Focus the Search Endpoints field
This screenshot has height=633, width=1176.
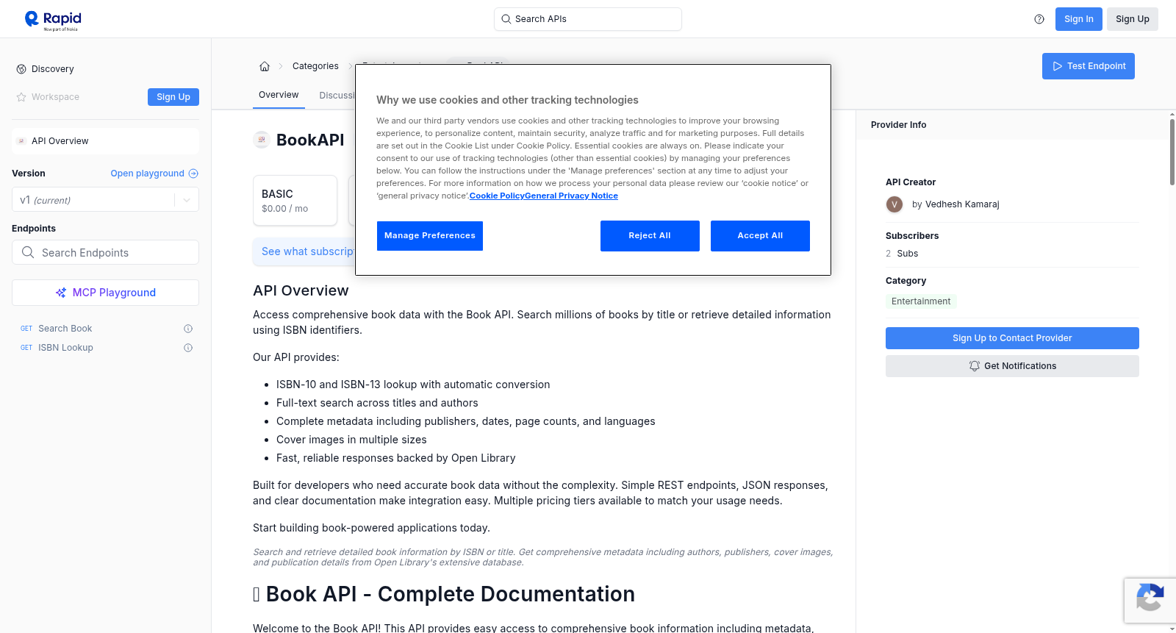(x=105, y=252)
